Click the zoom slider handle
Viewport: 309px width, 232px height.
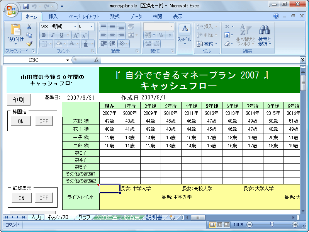(272, 225)
